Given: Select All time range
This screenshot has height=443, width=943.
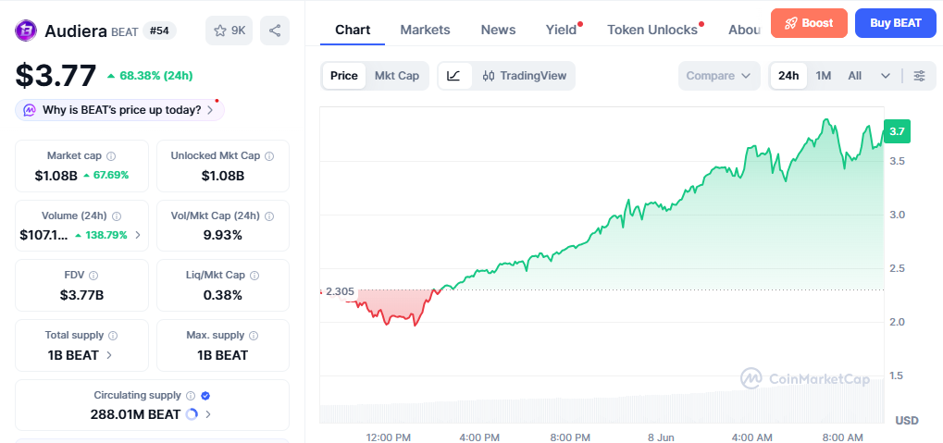Looking at the screenshot, I should point(854,76).
